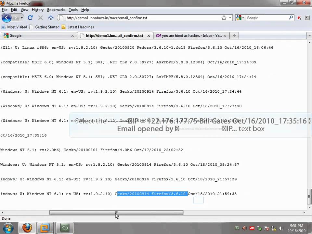Viewport: 312px width, 234px height.
Task: Click the vertical scrollbar up arrow
Action: pyautogui.click(x=309, y=43)
